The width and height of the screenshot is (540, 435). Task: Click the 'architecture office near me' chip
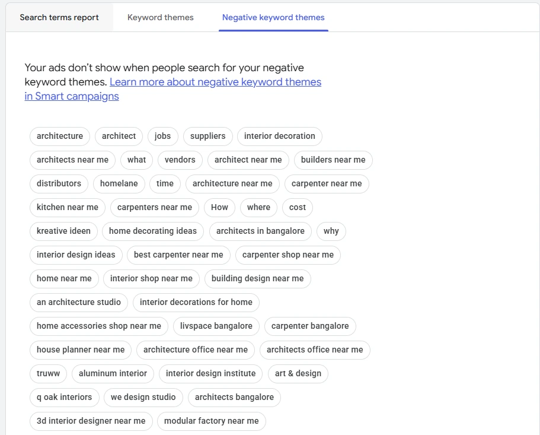click(196, 350)
